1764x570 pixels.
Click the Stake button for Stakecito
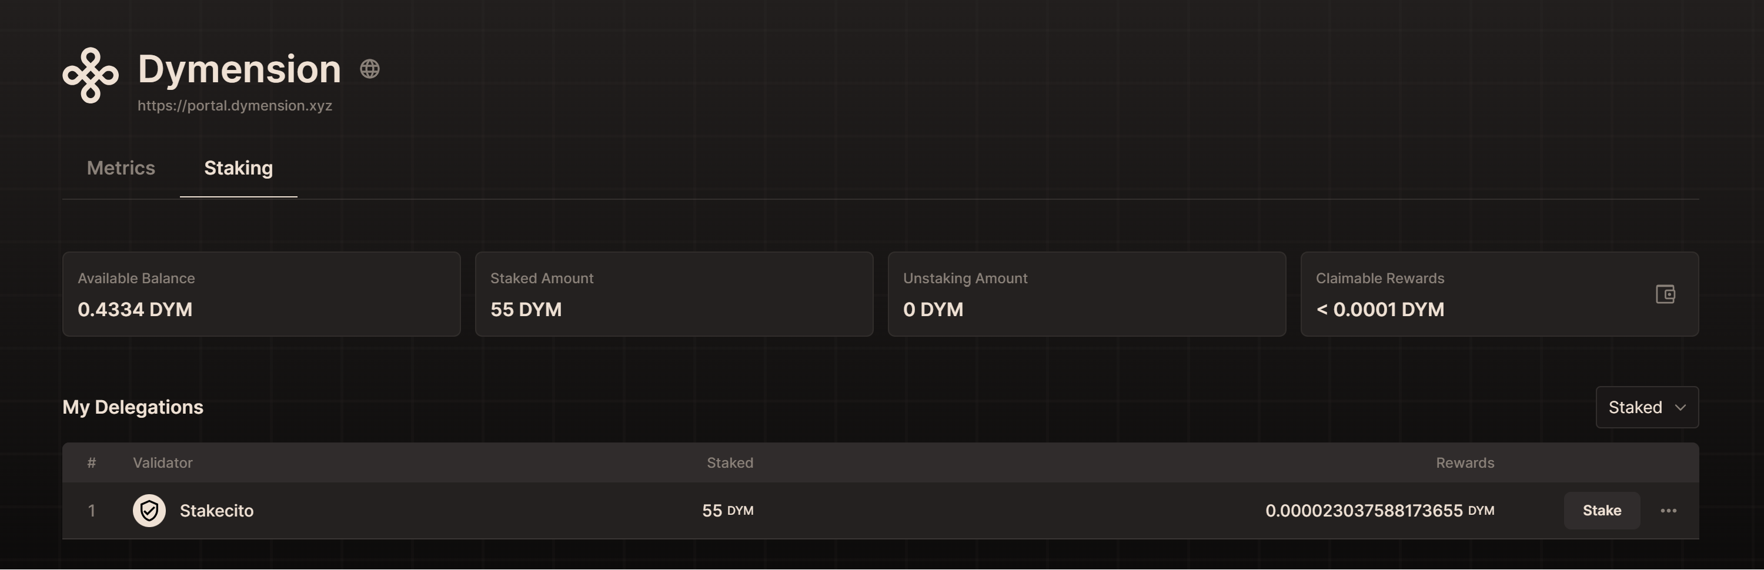tap(1601, 511)
